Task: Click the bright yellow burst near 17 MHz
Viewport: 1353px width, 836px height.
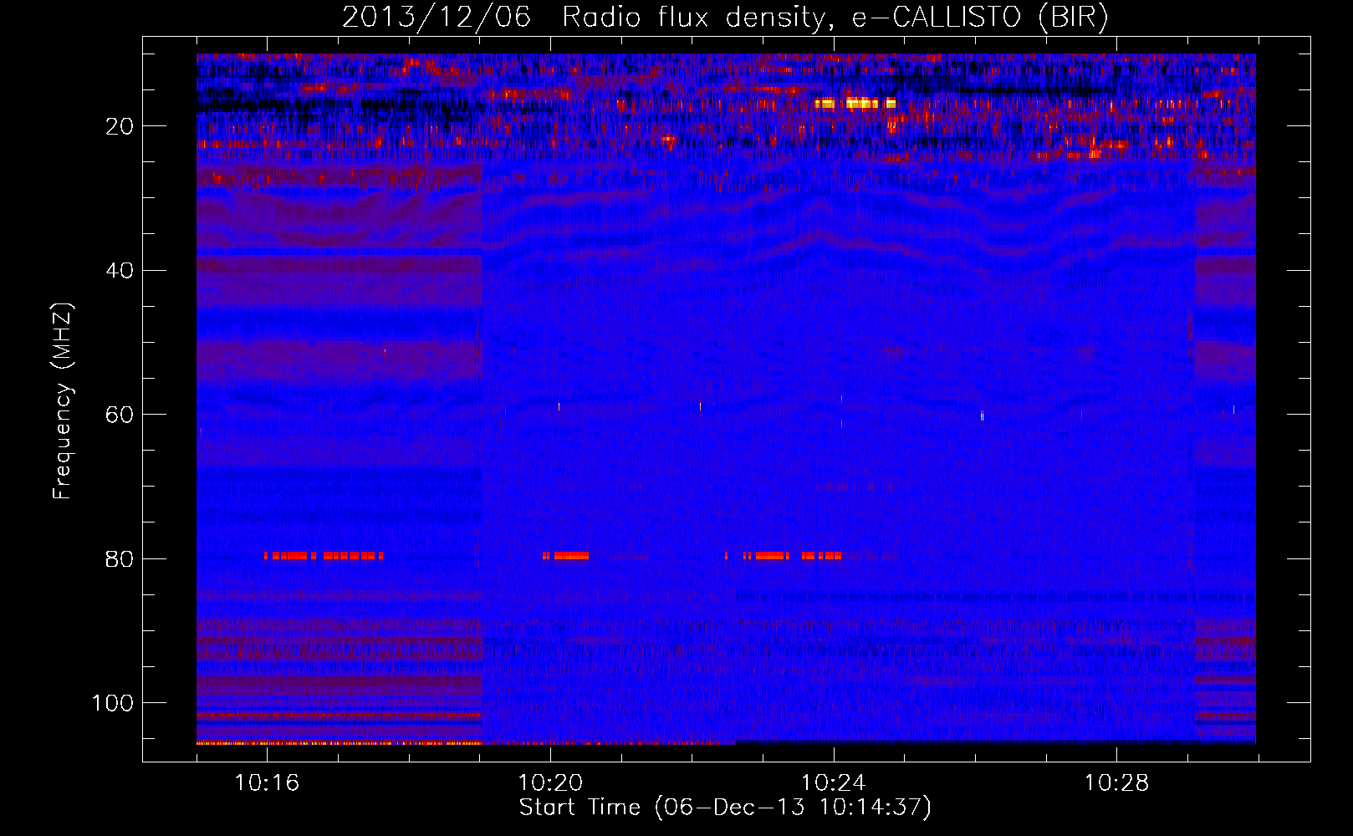Action: (x=855, y=104)
